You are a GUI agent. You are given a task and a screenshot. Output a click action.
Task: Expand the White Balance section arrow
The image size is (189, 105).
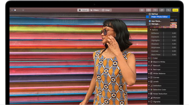[149, 73]
